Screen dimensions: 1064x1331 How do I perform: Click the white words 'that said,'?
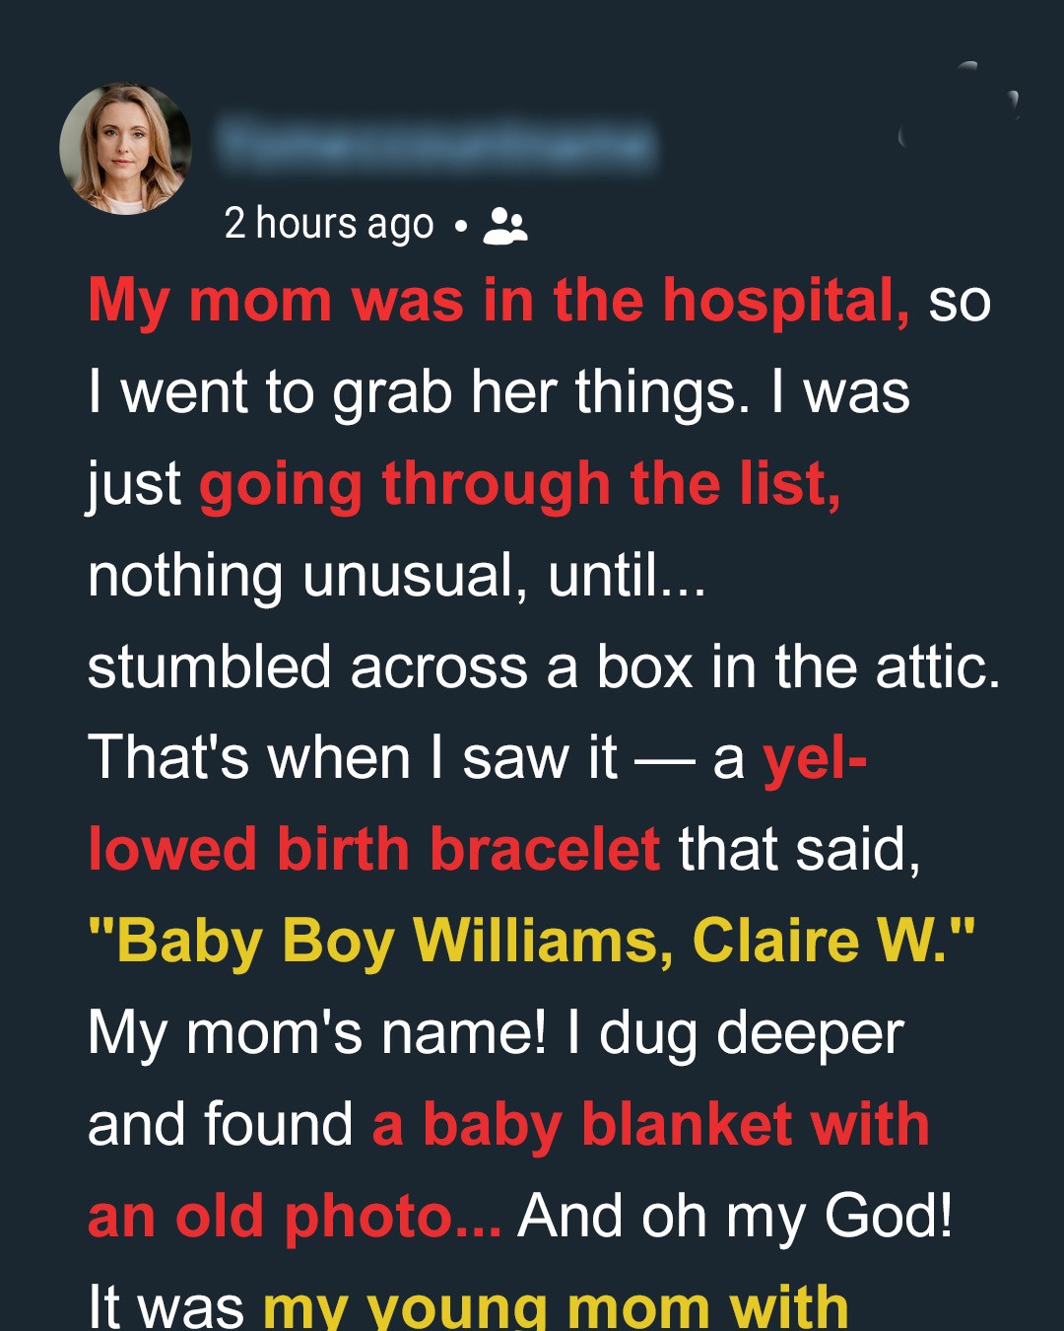(x=799, y=849)
